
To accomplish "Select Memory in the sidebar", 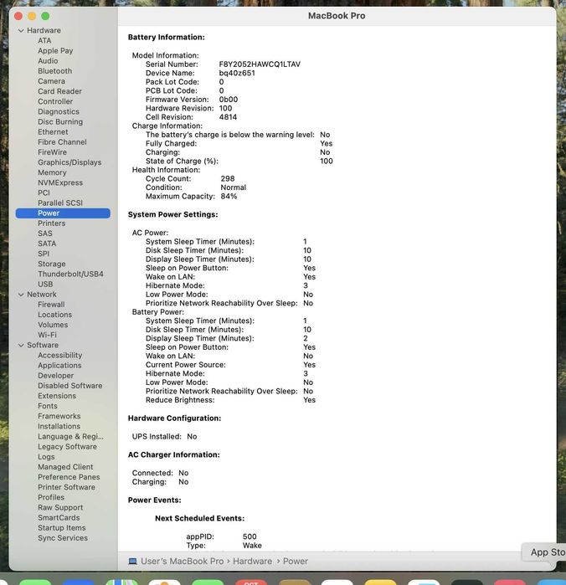I will click(x=52, y=172).
